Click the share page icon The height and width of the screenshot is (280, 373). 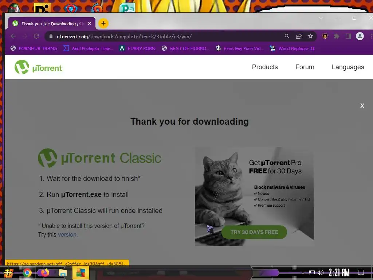(x=299, y=36)
